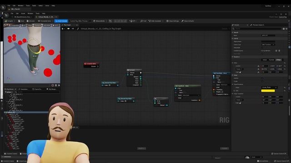The image size is (291, 163).
Task: Click the Details panel search field
Action: point(257,29)
